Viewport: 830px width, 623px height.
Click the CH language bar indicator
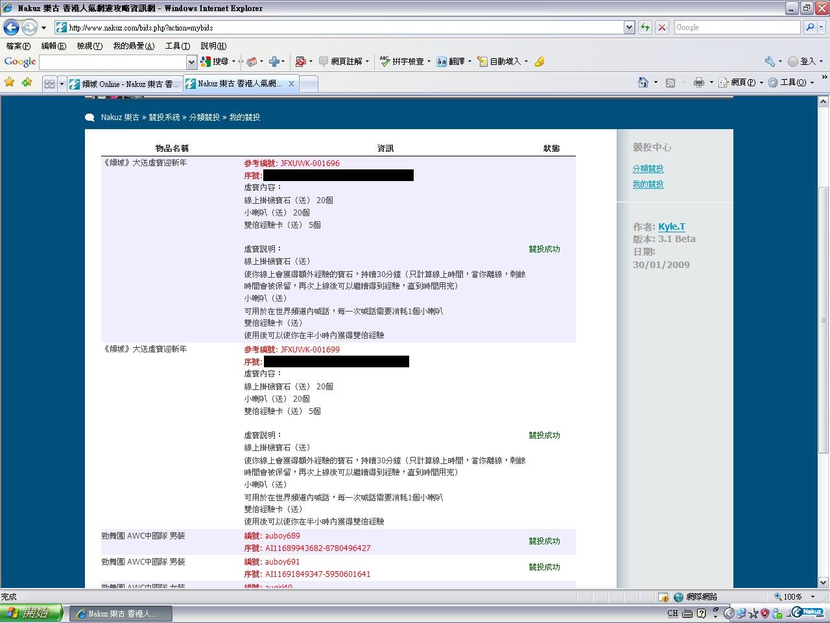pos(672,613)
